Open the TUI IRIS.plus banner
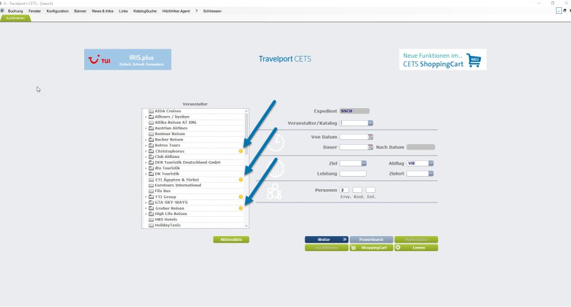Viewport: 571px width, 307px height. [x=127, y=59]
